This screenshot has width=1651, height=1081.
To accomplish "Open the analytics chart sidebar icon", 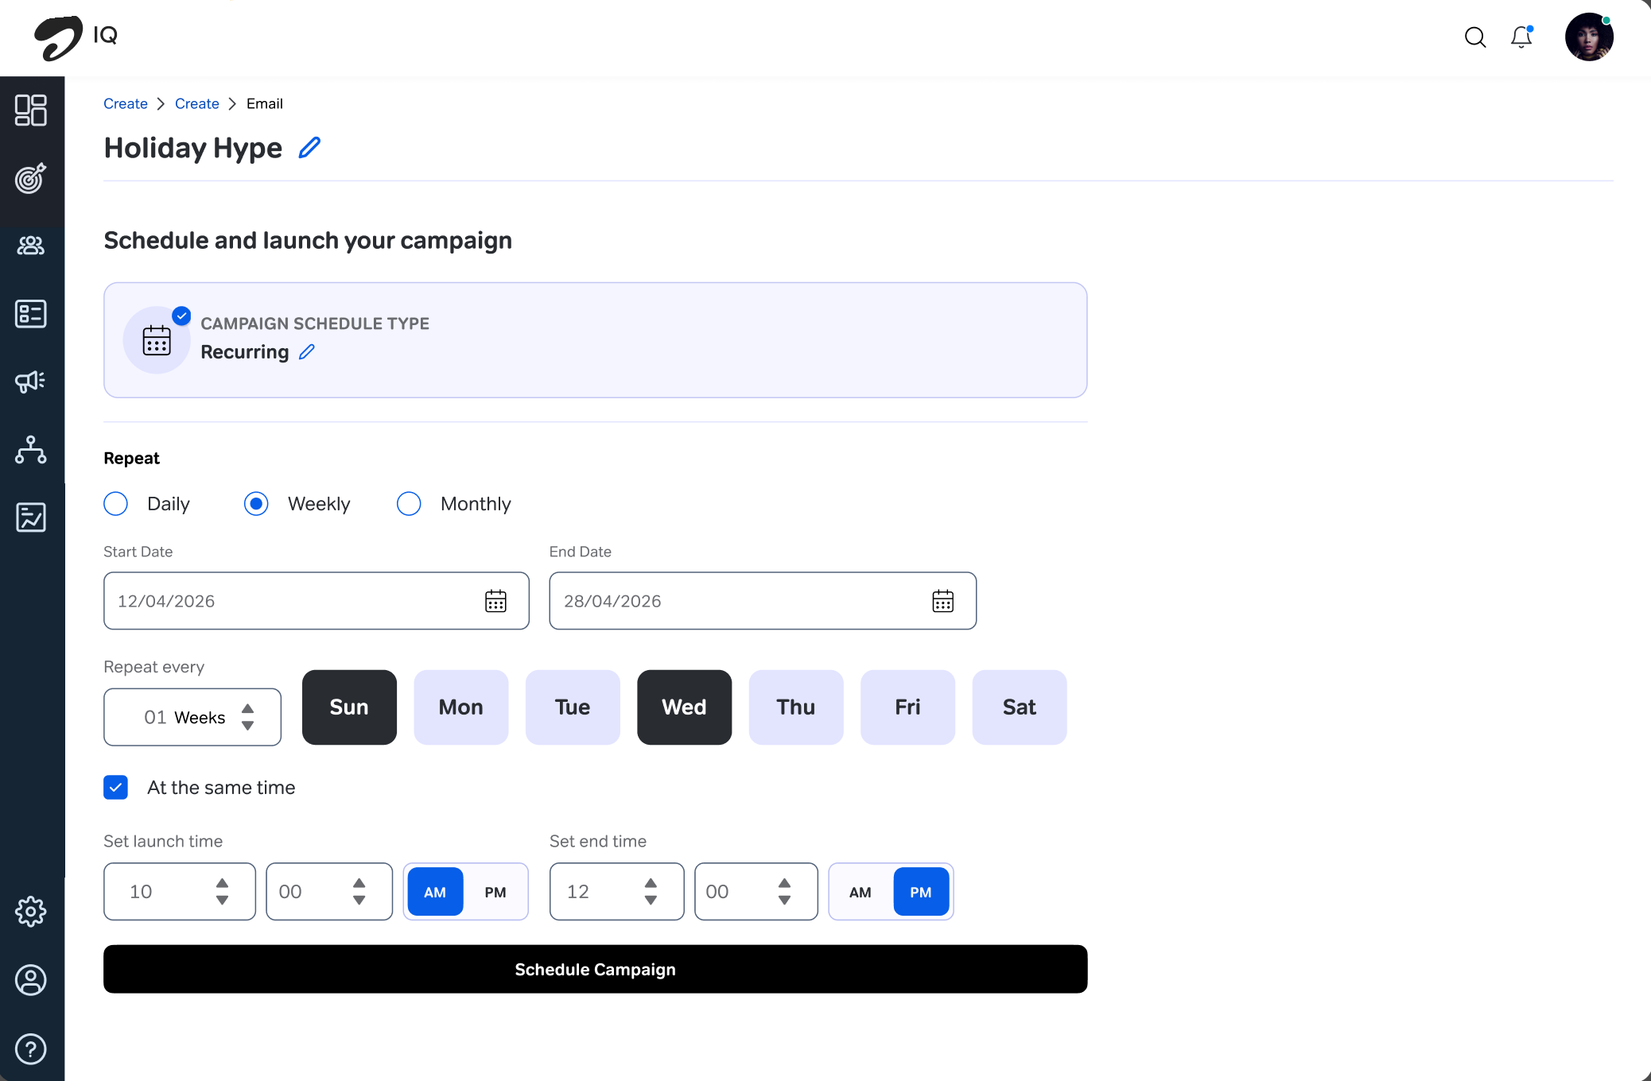I will coord(31,517).
